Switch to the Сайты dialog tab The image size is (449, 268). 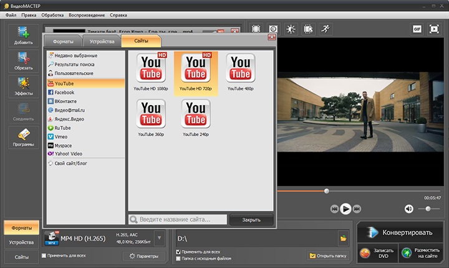[141, 41]
